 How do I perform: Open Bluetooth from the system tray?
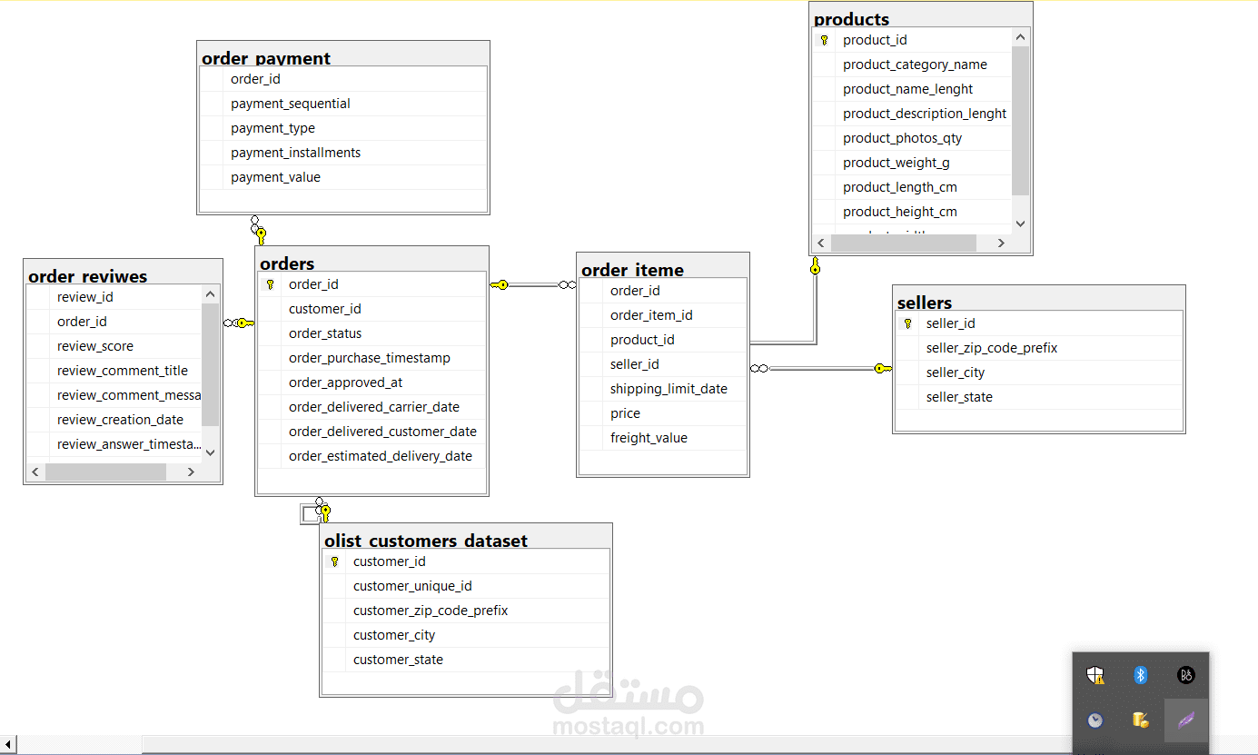pyautogui.click(x=1140, y=675)
